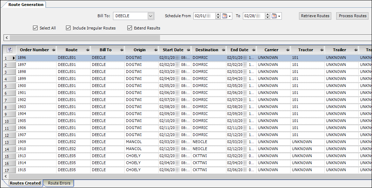372x188 pixels.
Task: Uncheck the Select All checkbox
Action: coord(35,28)
